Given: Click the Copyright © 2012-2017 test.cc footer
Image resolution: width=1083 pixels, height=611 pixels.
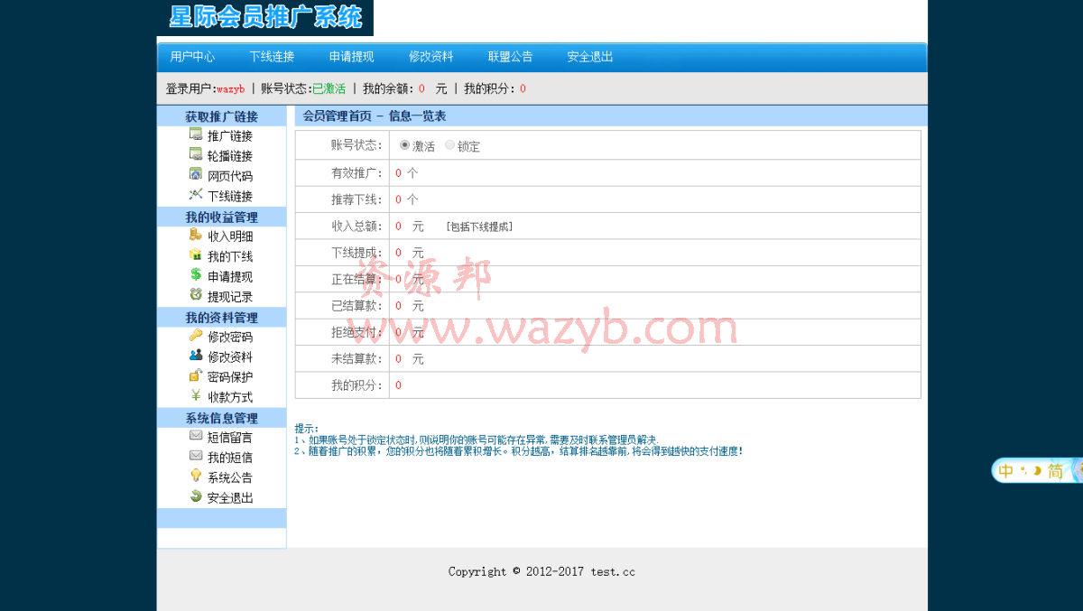Looking at the screenshot, I should tap(541, 571).
